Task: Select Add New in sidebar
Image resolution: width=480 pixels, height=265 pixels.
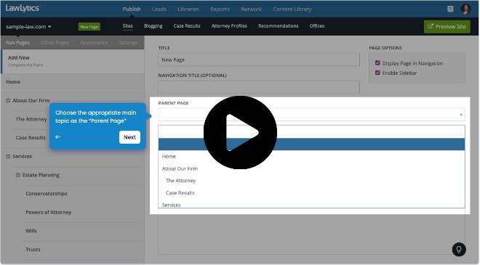Action: tap(73, 61)
